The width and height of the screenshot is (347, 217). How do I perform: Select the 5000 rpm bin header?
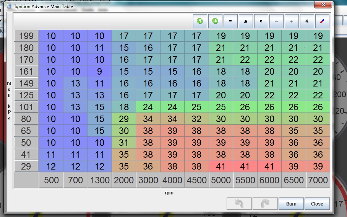221,180
